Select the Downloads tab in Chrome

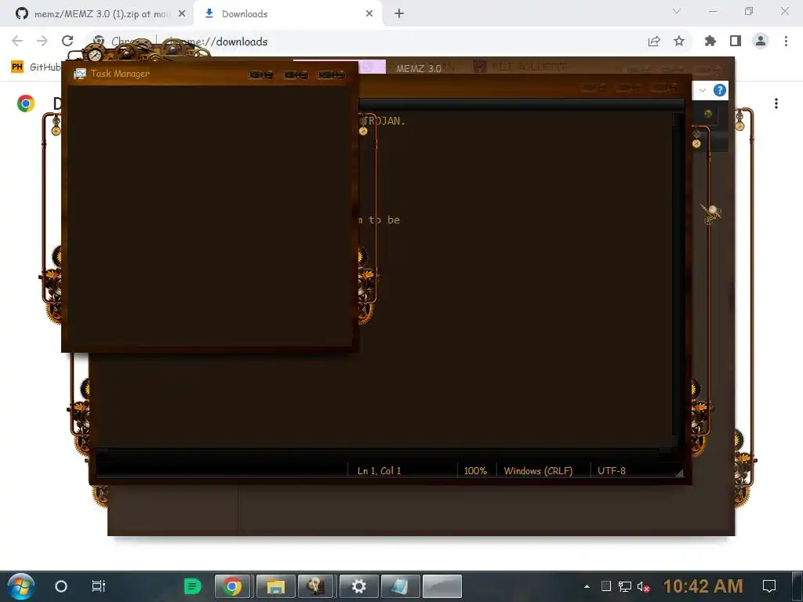point(287,14)
